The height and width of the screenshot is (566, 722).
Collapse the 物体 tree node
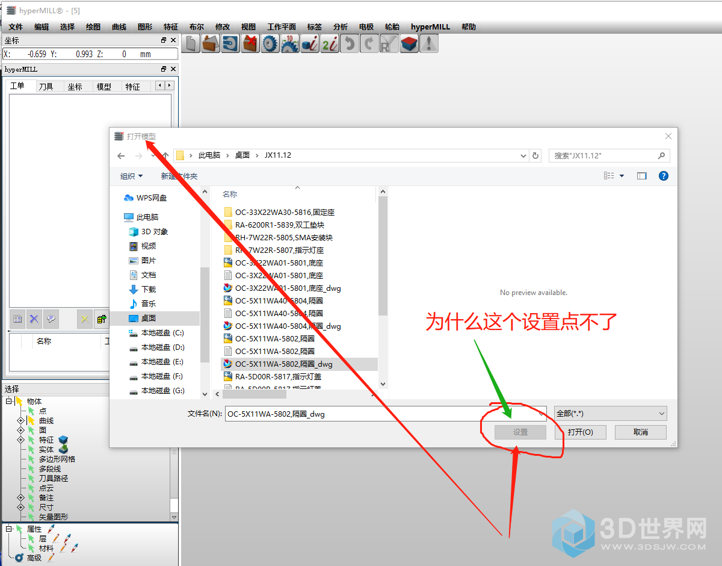[x=8, y=401]
